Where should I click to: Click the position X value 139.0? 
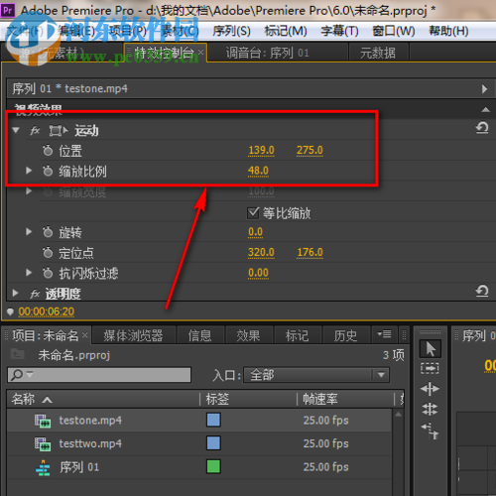[261, 151]
